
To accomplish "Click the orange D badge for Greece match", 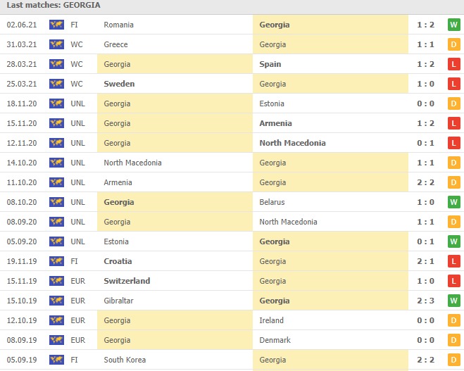I will click(x=454, y=44).
